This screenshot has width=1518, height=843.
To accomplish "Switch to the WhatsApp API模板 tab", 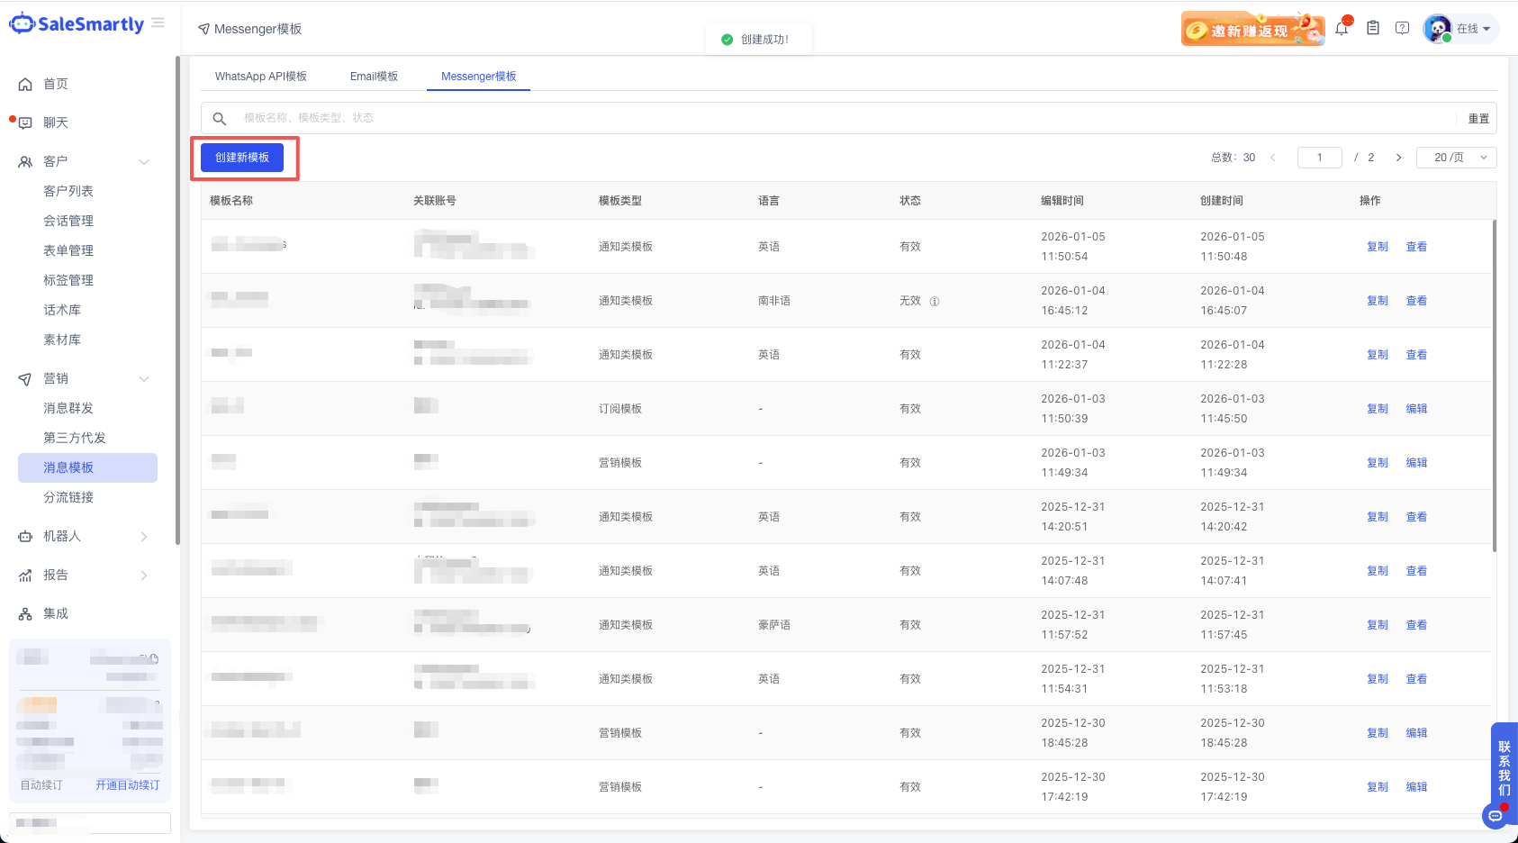I will pos(261,76).
